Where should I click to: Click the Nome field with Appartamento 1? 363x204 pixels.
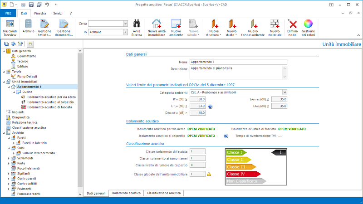pyautogui.click(x=238, y=62)
